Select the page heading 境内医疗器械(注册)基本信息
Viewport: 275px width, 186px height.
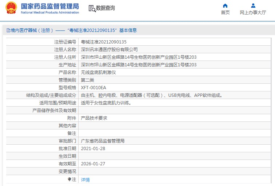[x=73, y=30]
